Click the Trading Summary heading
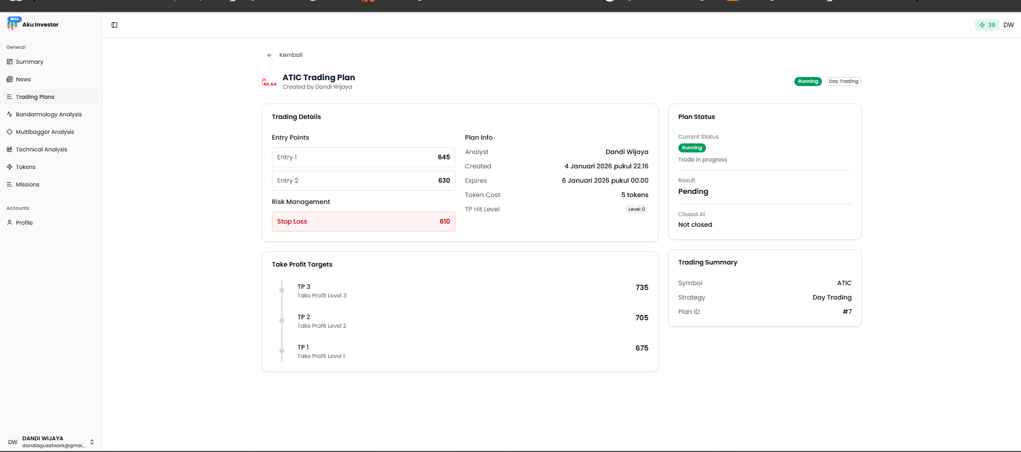The height and width of the screenshot is (452, 1021). [x=708, y=262]
